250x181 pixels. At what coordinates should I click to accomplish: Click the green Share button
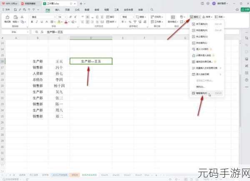(245, 10)
